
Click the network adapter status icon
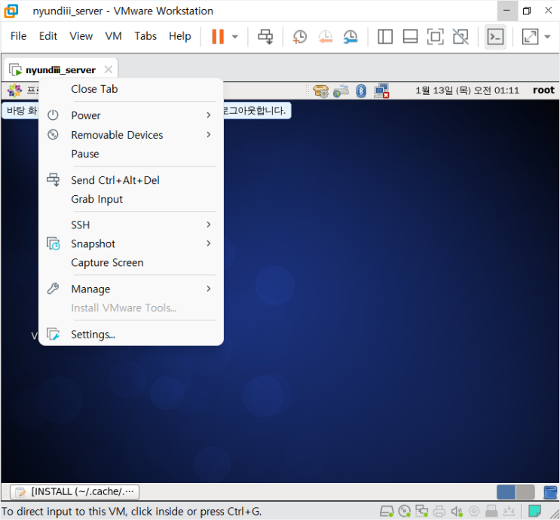click(422, 512)
